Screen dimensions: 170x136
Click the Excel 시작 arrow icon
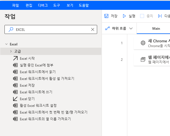[x=15, y=58]
